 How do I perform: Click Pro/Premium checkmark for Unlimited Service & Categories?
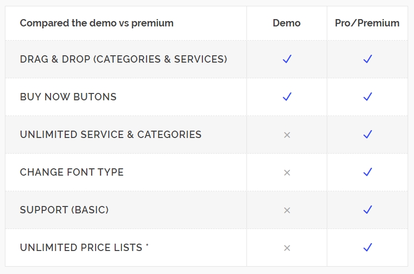tap(367, 134)
